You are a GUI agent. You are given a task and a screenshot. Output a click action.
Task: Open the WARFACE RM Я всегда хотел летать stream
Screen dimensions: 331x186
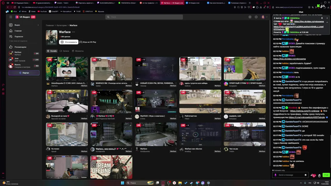[x=111, y=69]
